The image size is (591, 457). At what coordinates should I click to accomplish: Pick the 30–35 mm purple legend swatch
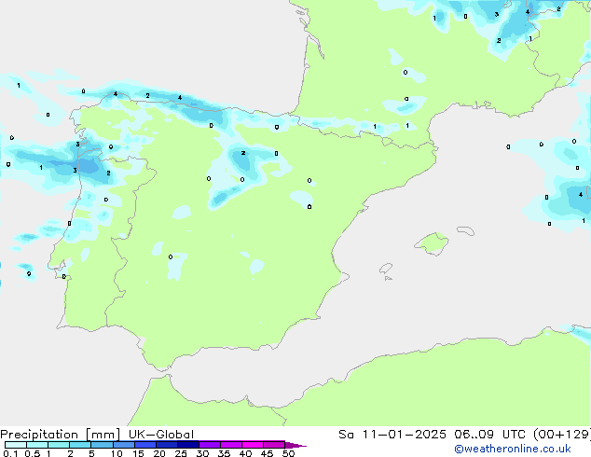coord(209,445)
